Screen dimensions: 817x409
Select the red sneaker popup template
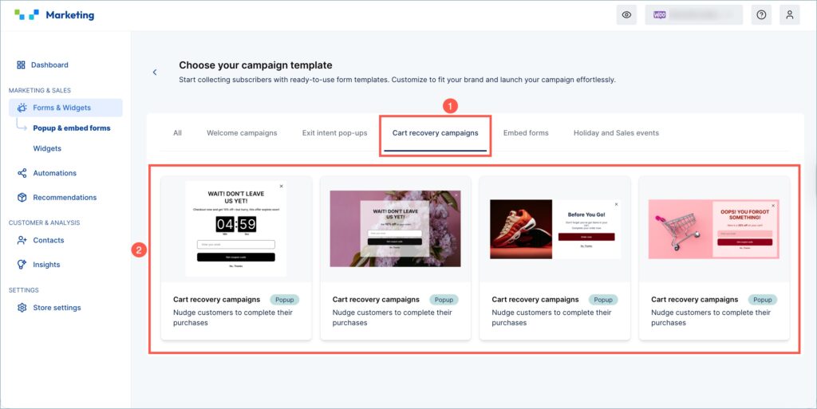click(555, 258)
